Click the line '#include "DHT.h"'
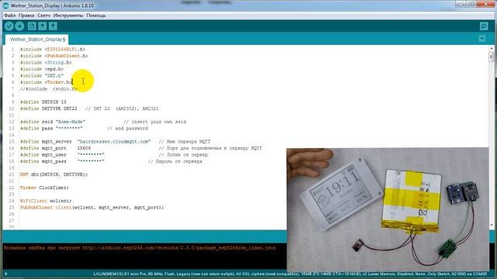 [x=41, y=76]
